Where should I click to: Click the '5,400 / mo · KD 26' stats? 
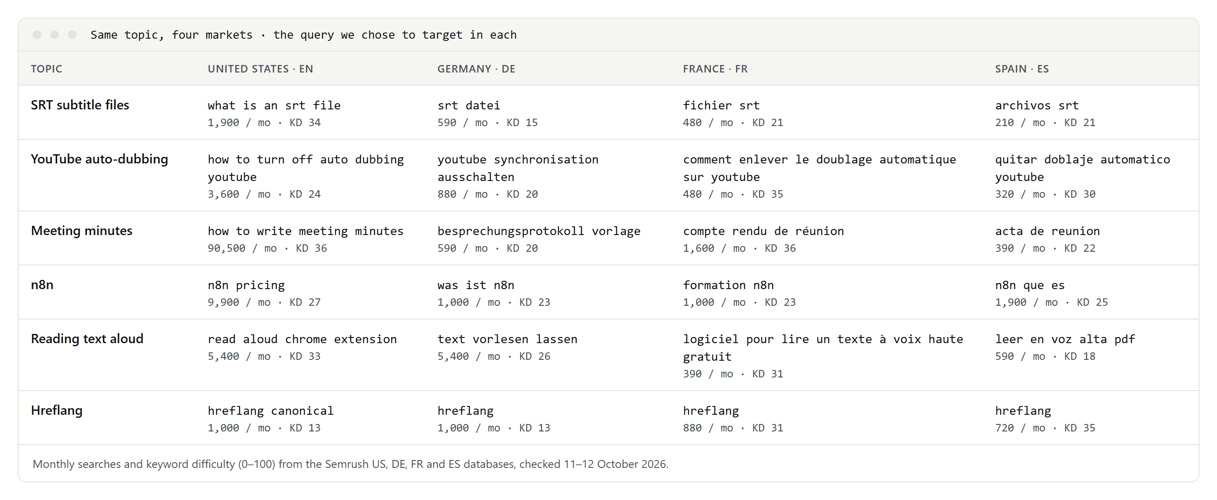(x=494, y=356)
